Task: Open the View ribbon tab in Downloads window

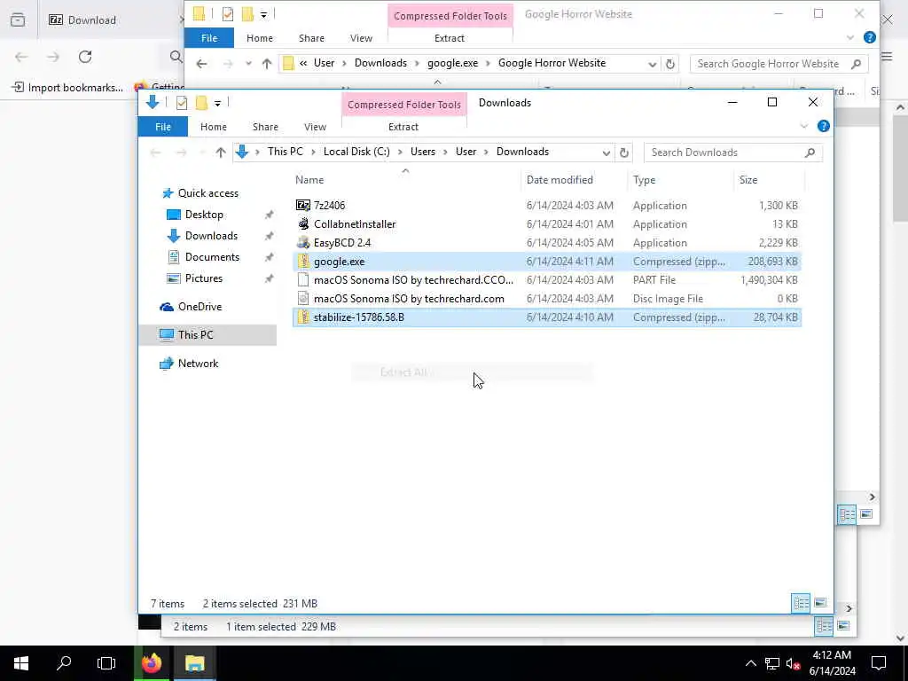Action: click(315, 127)
